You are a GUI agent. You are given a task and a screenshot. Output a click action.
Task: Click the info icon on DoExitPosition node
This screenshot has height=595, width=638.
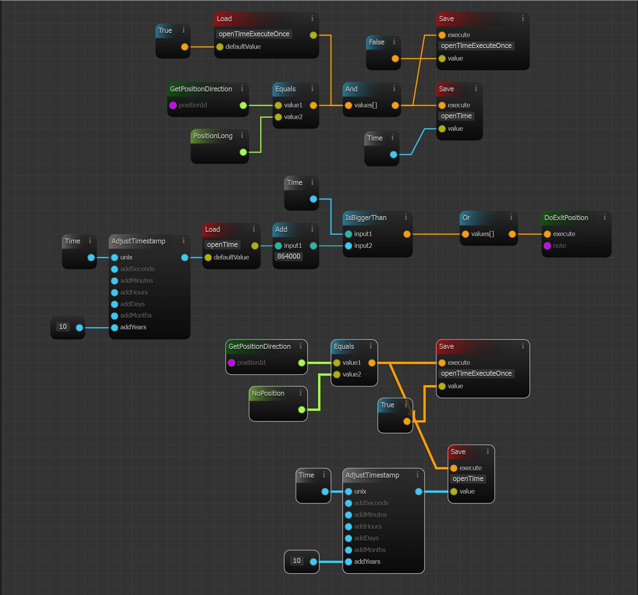[x=604, y=218]
